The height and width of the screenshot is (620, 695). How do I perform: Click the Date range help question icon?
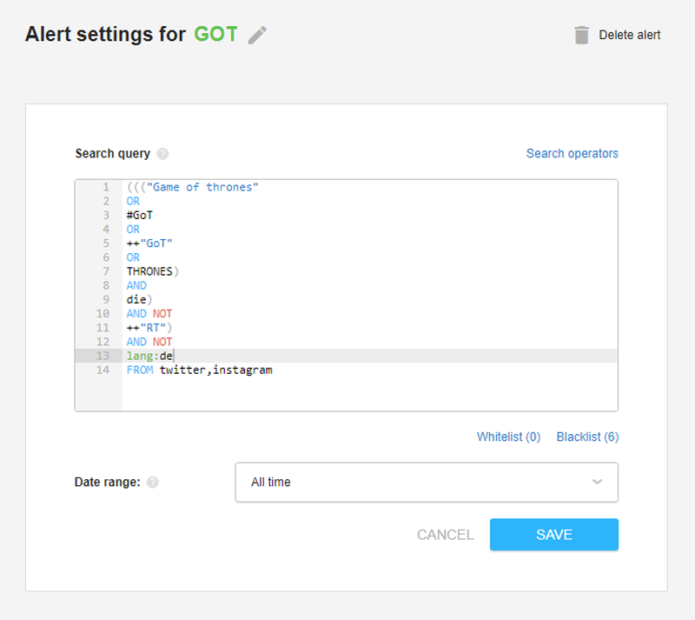153,483
